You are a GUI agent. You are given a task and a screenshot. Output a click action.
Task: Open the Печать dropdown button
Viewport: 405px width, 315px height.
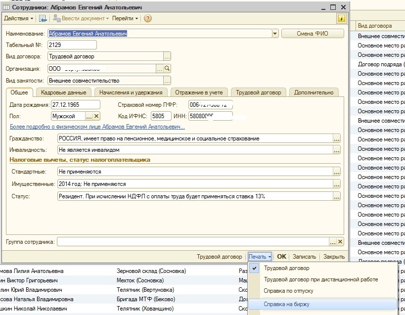pos(260,257)
